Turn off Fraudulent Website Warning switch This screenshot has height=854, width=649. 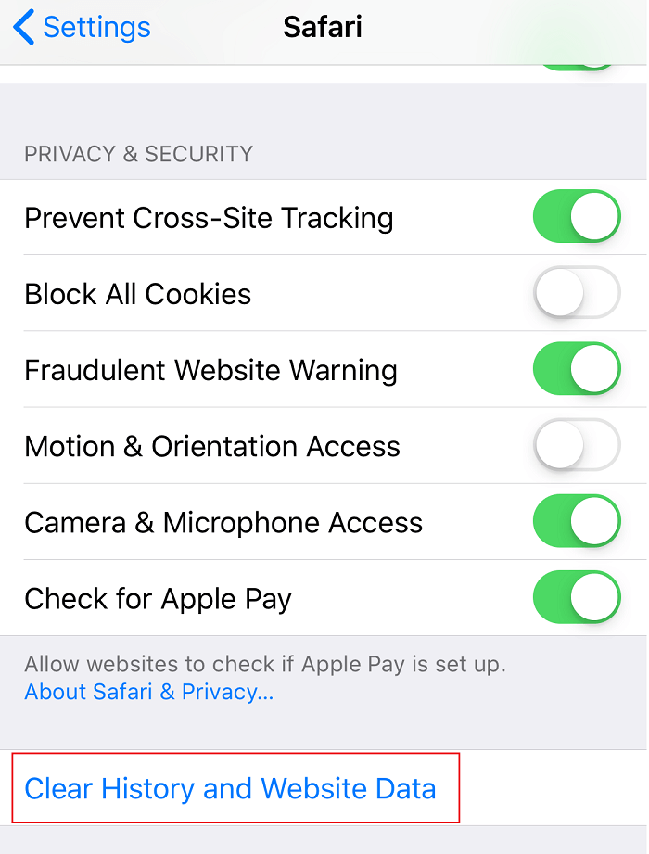[577, 369]
